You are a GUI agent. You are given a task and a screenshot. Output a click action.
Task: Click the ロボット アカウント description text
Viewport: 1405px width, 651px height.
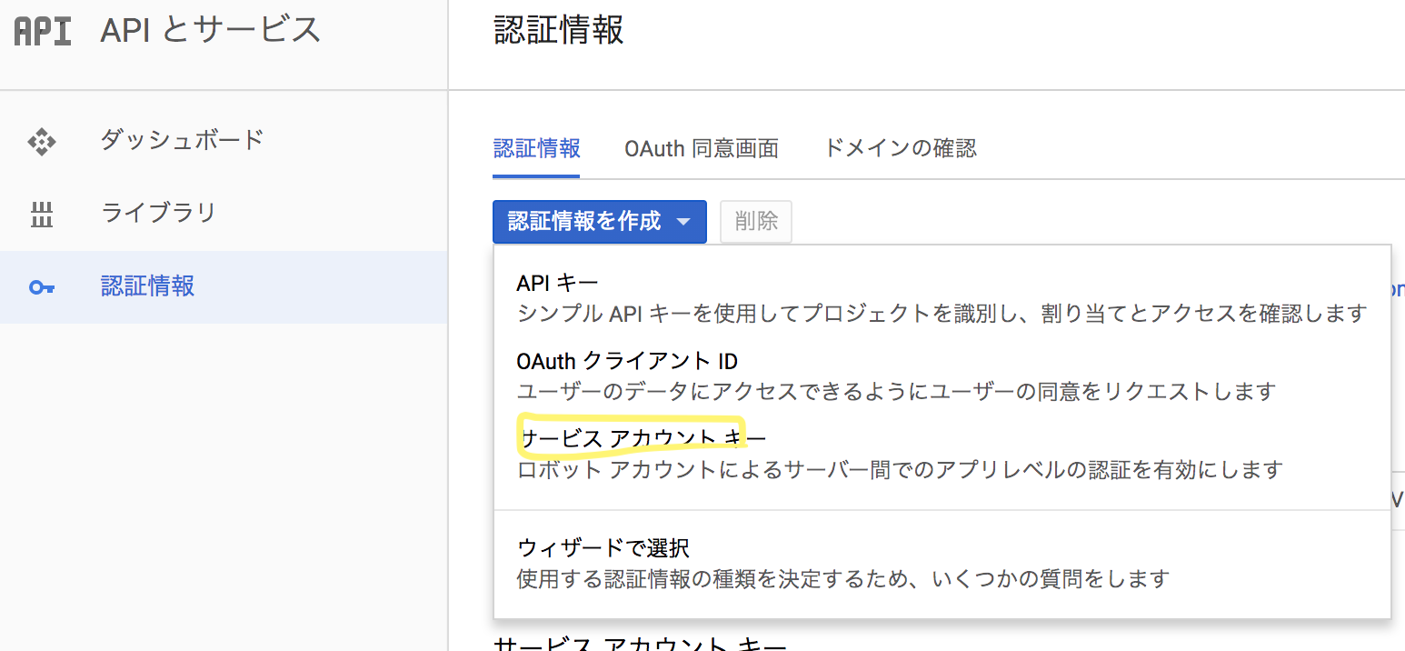(x=900, y=471)
